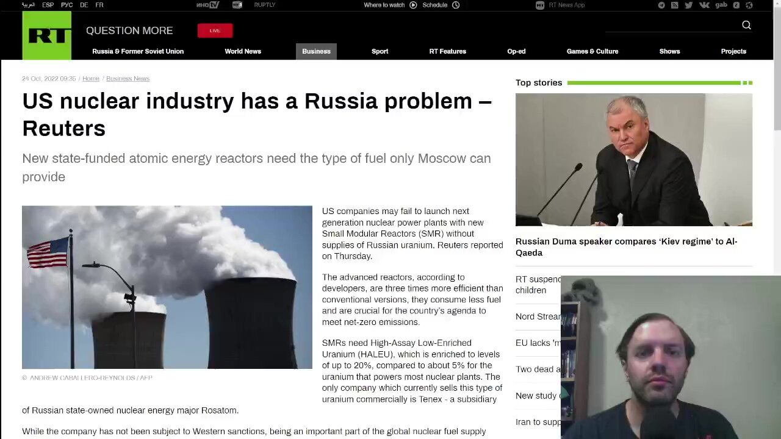Click the 'QUESTION MORE' slogan text
Screen dimensions: 781x439
pos(129,30)
